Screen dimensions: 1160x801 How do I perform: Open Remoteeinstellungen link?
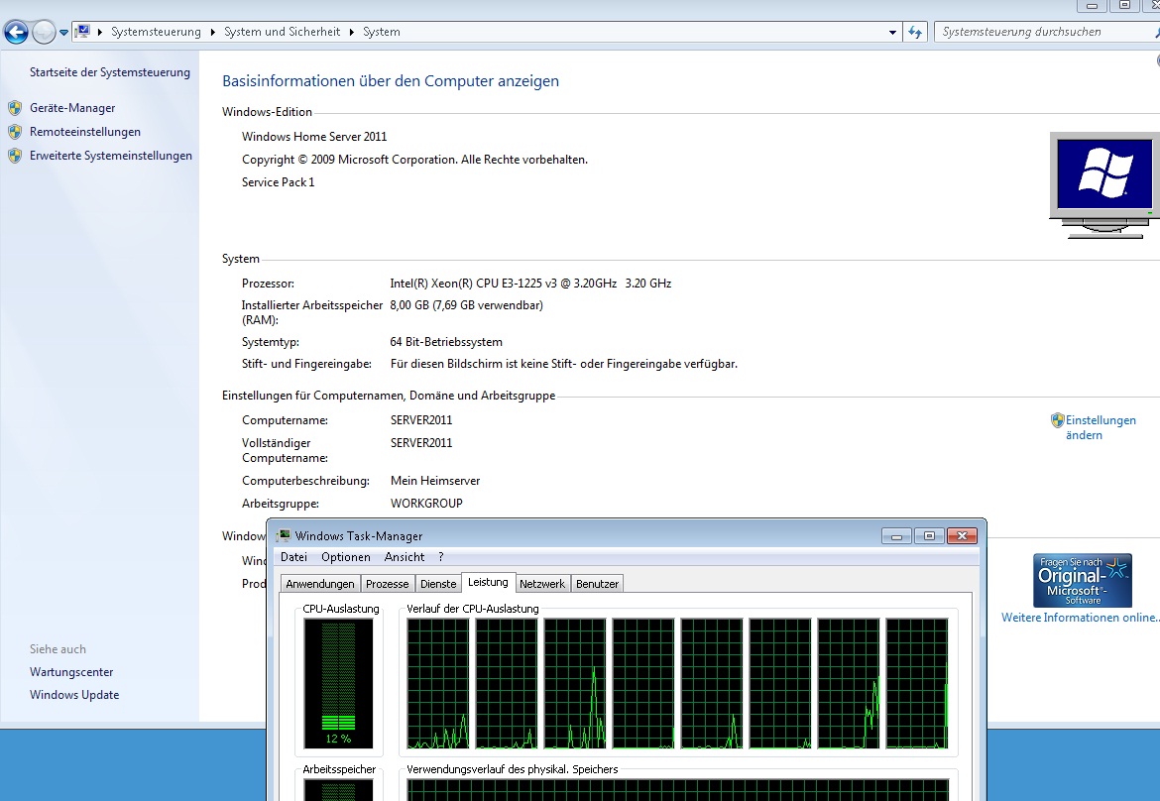coord(85,132)
